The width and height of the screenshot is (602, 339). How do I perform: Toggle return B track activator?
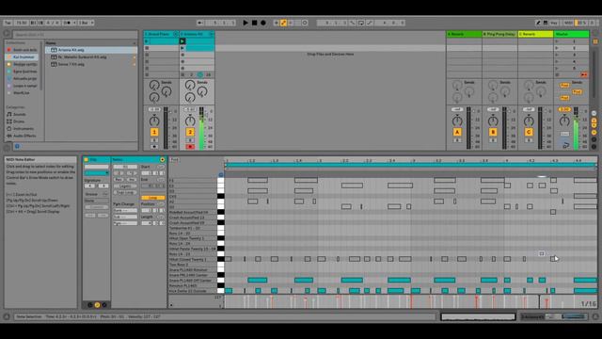[493, 132]
